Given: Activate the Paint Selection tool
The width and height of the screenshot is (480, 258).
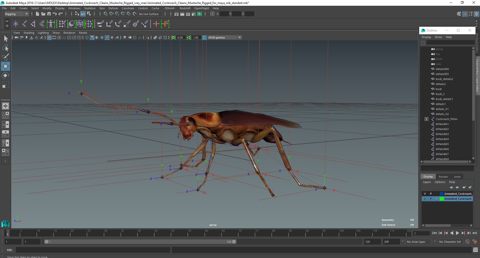Looking at the screenshot, I should point(5,57).
